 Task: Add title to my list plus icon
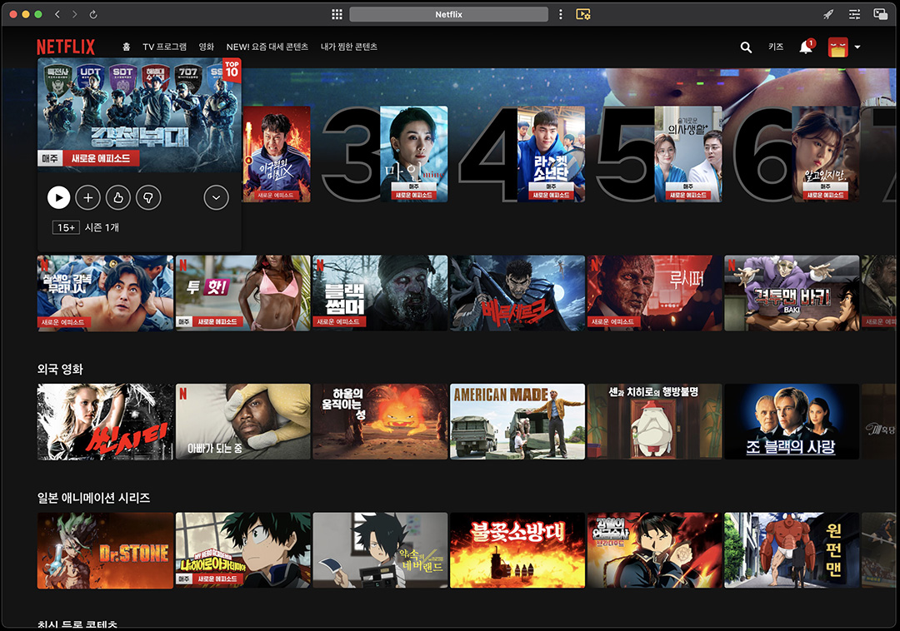click(87, 198)
